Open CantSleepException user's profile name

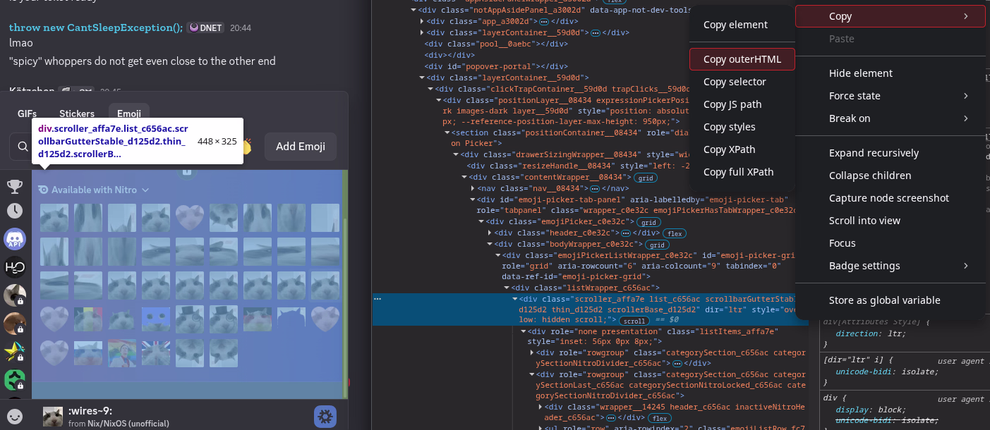click(96, 27)
